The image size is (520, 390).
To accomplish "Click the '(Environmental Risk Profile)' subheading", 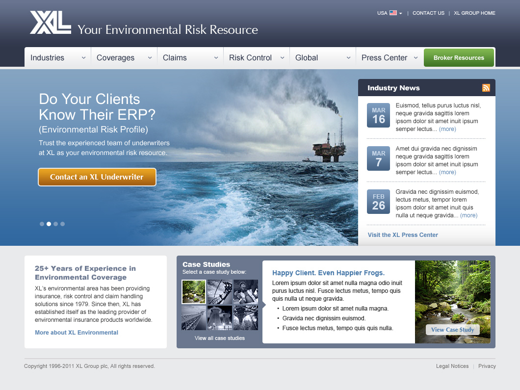I will pos(94,130).
